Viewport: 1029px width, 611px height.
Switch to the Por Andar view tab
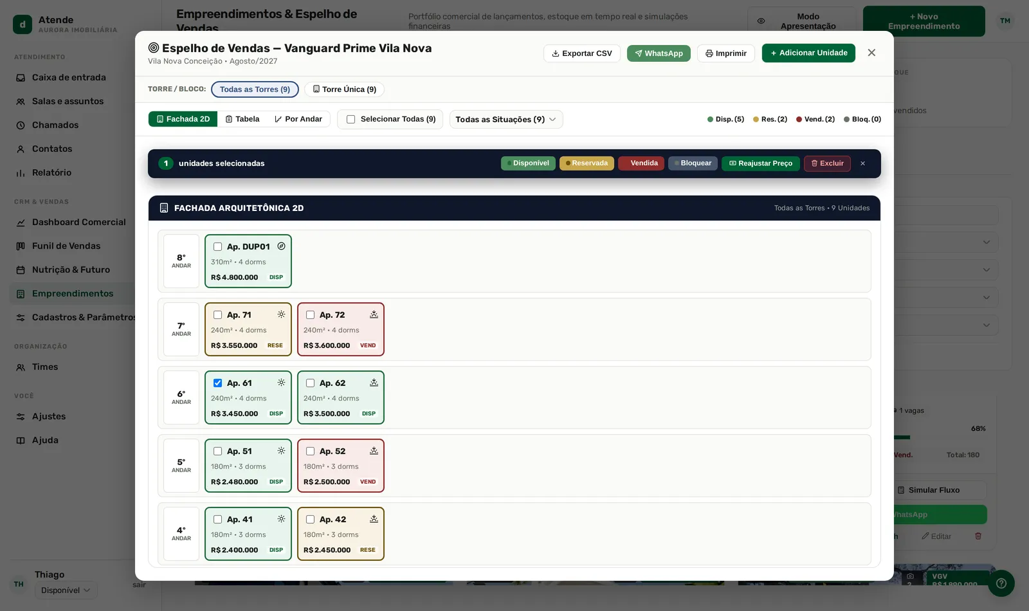click(298, 119)
